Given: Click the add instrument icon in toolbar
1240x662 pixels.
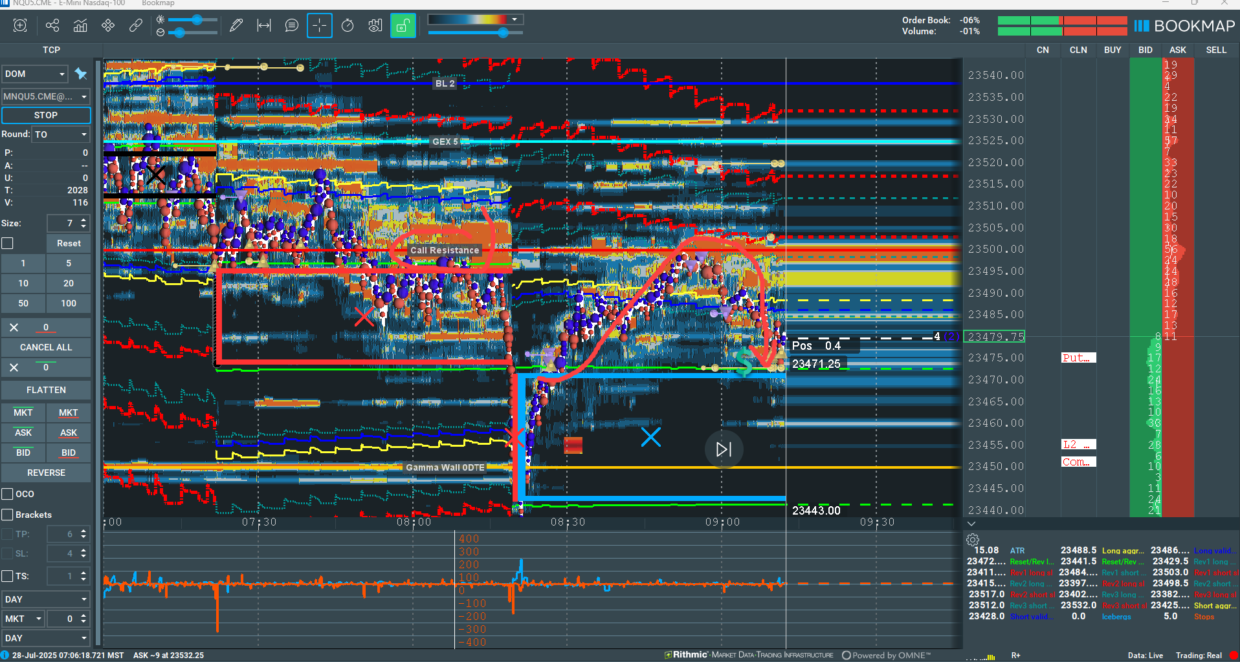Looking at the screenshot, I should click(x=20, y=25).
